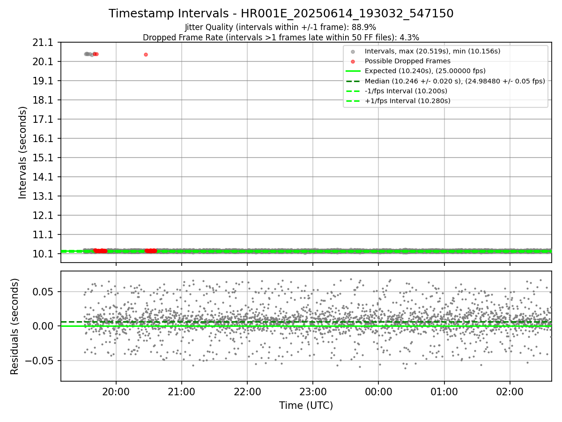The width and height of the screenshot is (562, 422).
Task: Click the plot title 'Timestamp Intervals - HR001E_20250614_193032_547150'
Action: coord(281,14)
